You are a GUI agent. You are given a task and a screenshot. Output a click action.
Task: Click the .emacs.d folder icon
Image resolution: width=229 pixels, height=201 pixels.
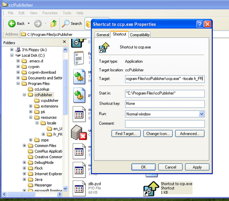coord(24,61)
